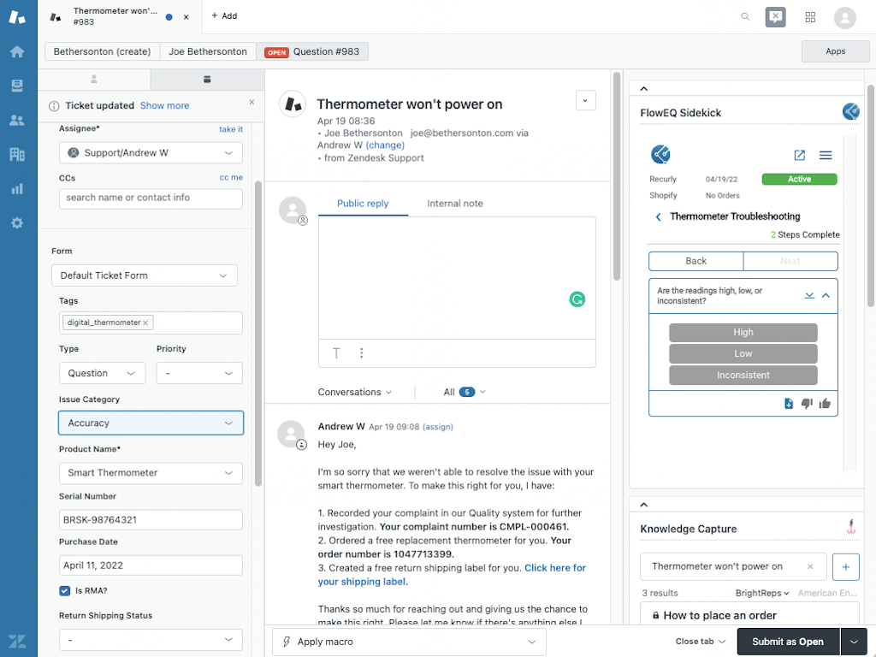
Task: Expand the Assignee dropdown
Action: [151, 152]
